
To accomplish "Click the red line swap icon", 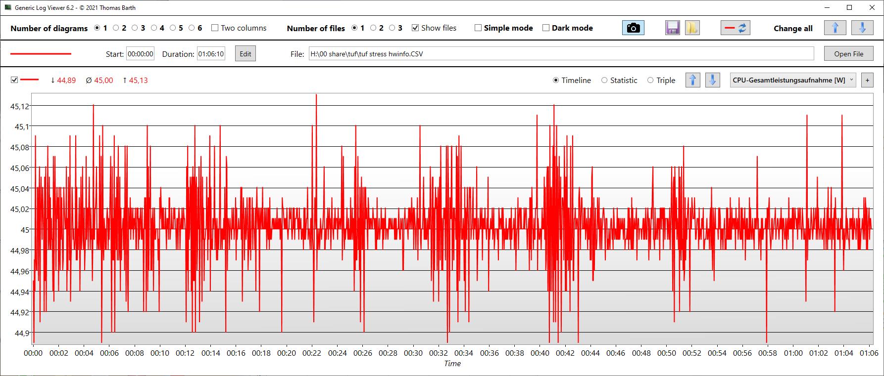I will [x=736, y=28].
